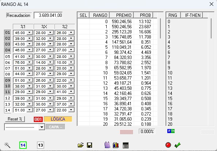
Task: Expand the %1 dropdown for match 06
Action: (30, 62)
